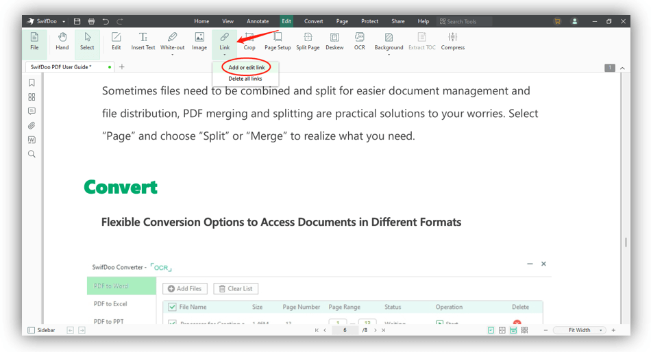
Task: Select the Crop tool
Action: pos(249,41)
